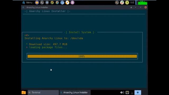
Task: Open the clock showing 11:12
Action: click(x=132, y=3)
